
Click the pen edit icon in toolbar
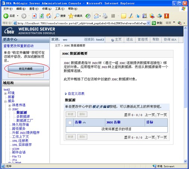coord(131,16)
